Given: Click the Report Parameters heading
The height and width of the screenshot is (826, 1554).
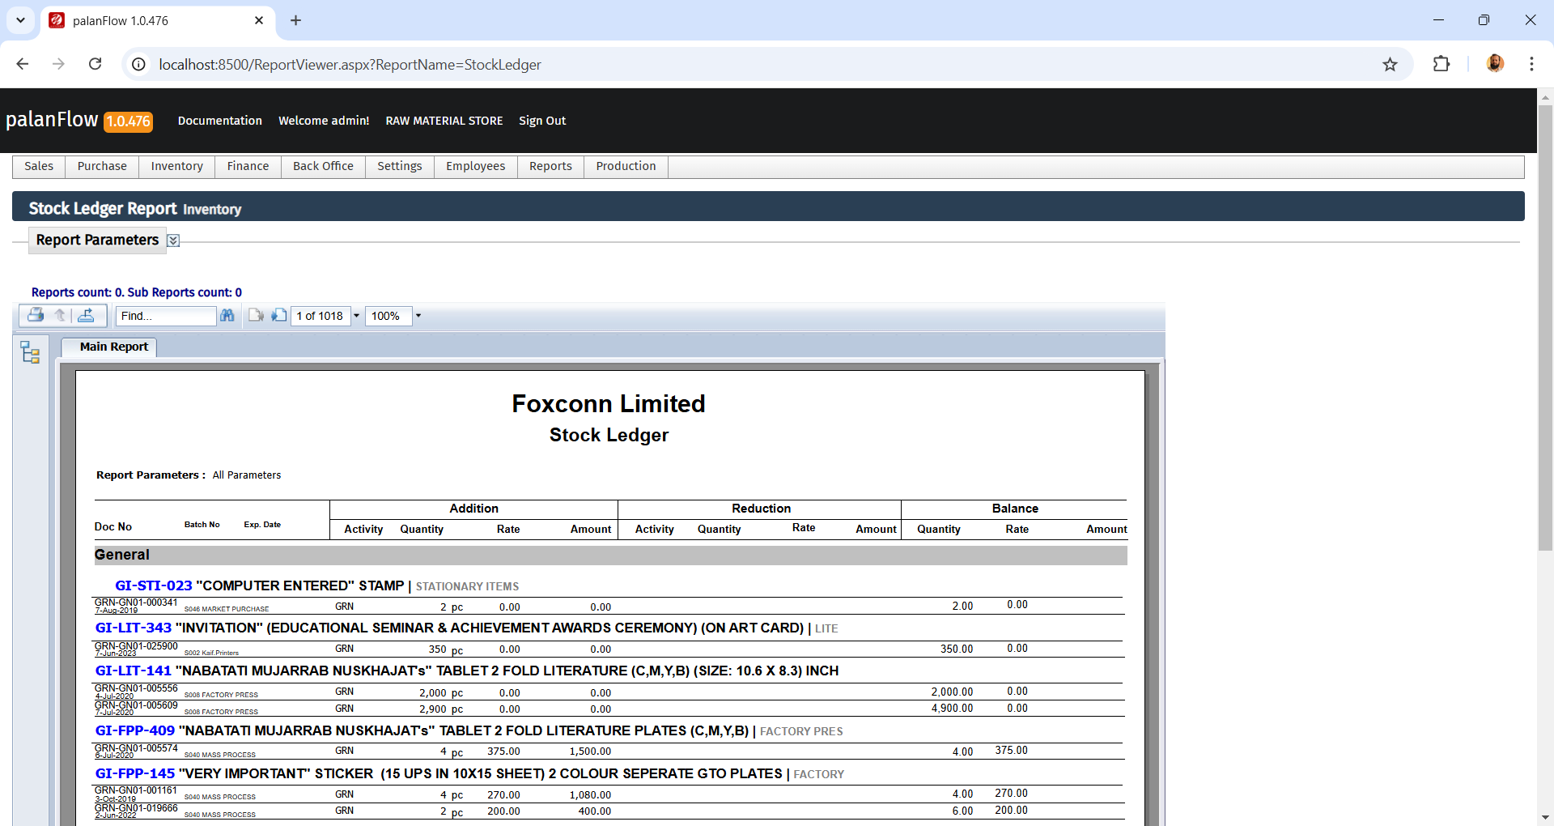Looking at the screenshot, I should click(97, 240).
